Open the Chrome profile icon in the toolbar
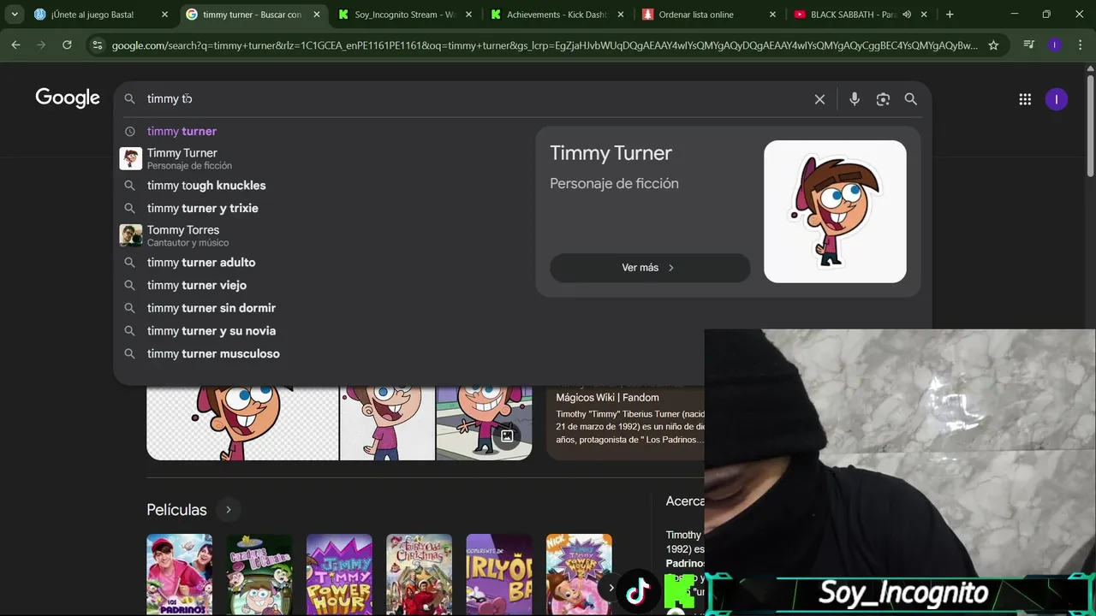The height and width of the screenshot is (616, 1096). 1054,45
